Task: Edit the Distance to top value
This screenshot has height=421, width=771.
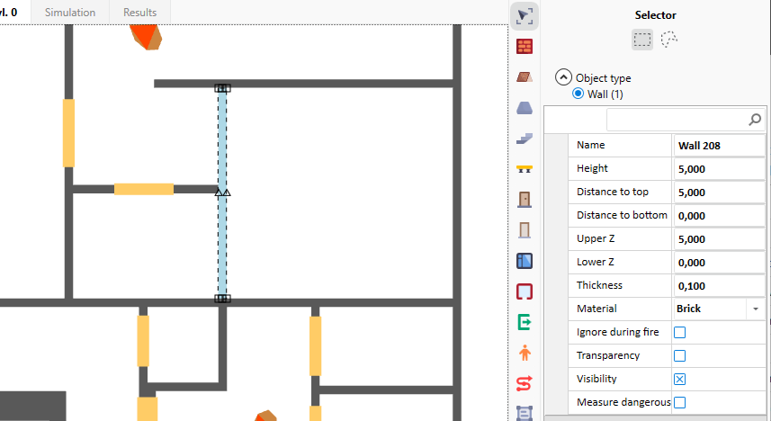Action: point(719,193)
